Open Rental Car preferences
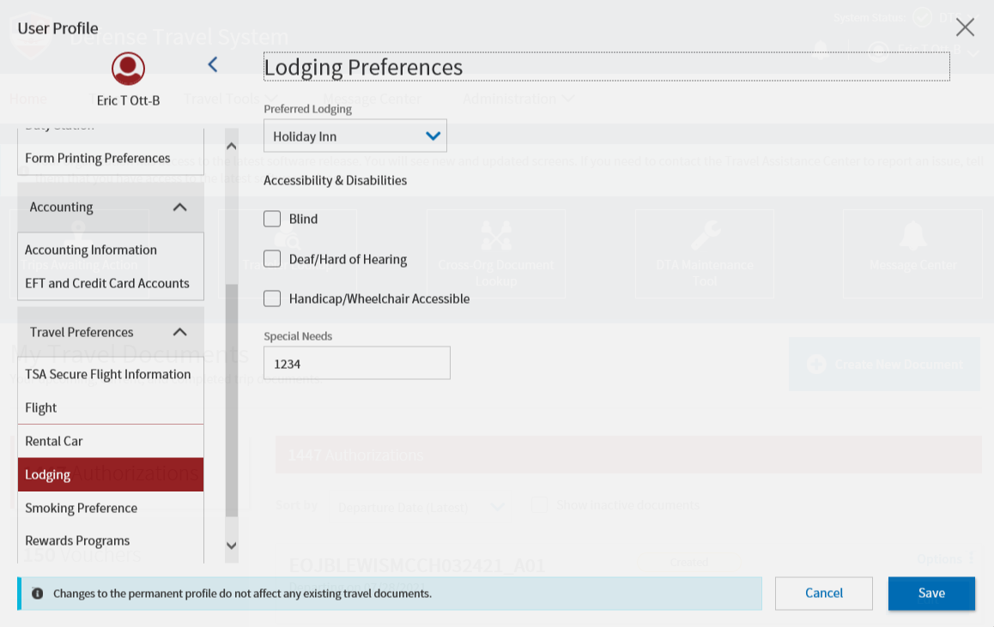Screen dimensions: 994x627 click(x=54, y=441)
